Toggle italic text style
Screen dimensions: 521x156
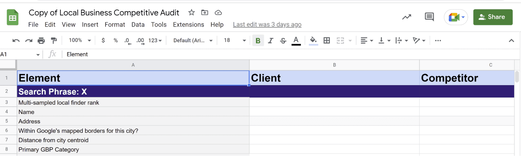click(x=271, y=40)
